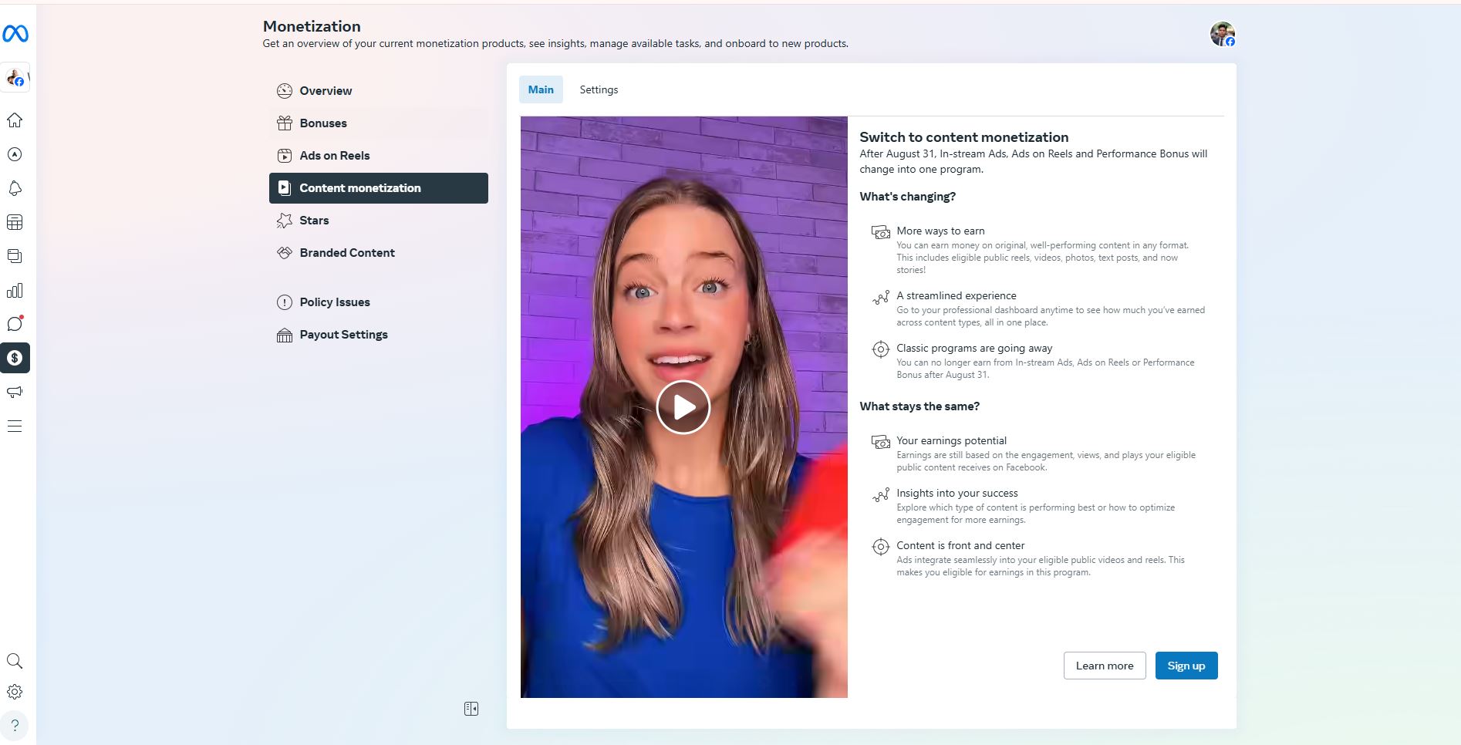This screenshot has height=745, width=1461.
Task: Click the 'What's changing?' heading
Action: tap(908, 197)
